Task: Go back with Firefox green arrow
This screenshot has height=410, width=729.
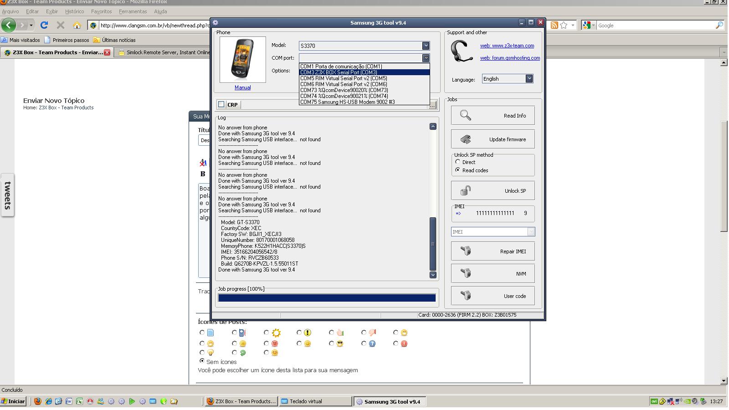Action: point(9,25)
